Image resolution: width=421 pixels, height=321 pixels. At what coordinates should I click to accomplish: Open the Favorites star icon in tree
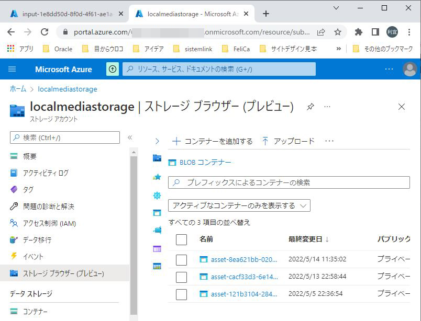(157, 177)
